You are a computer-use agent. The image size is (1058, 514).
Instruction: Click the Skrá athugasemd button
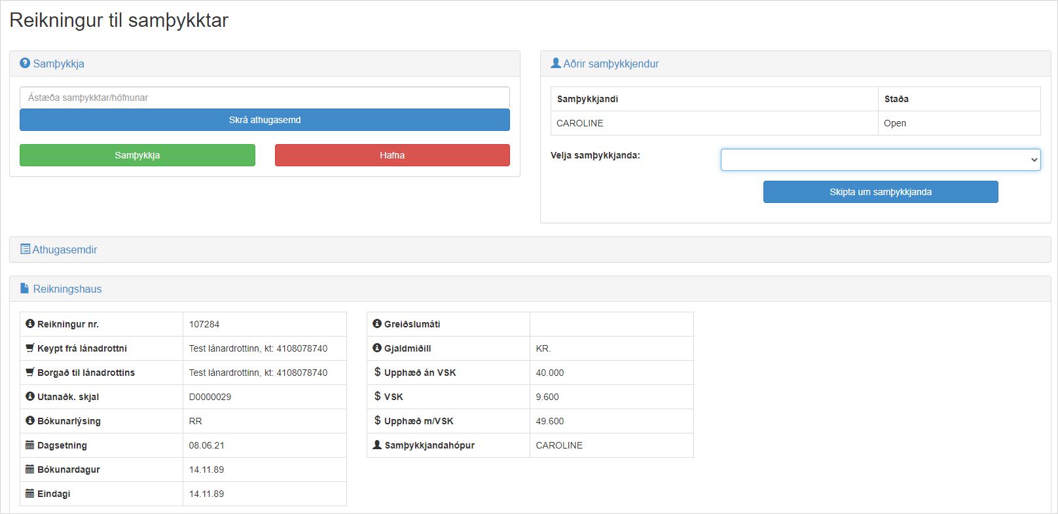tap(264, 120)
